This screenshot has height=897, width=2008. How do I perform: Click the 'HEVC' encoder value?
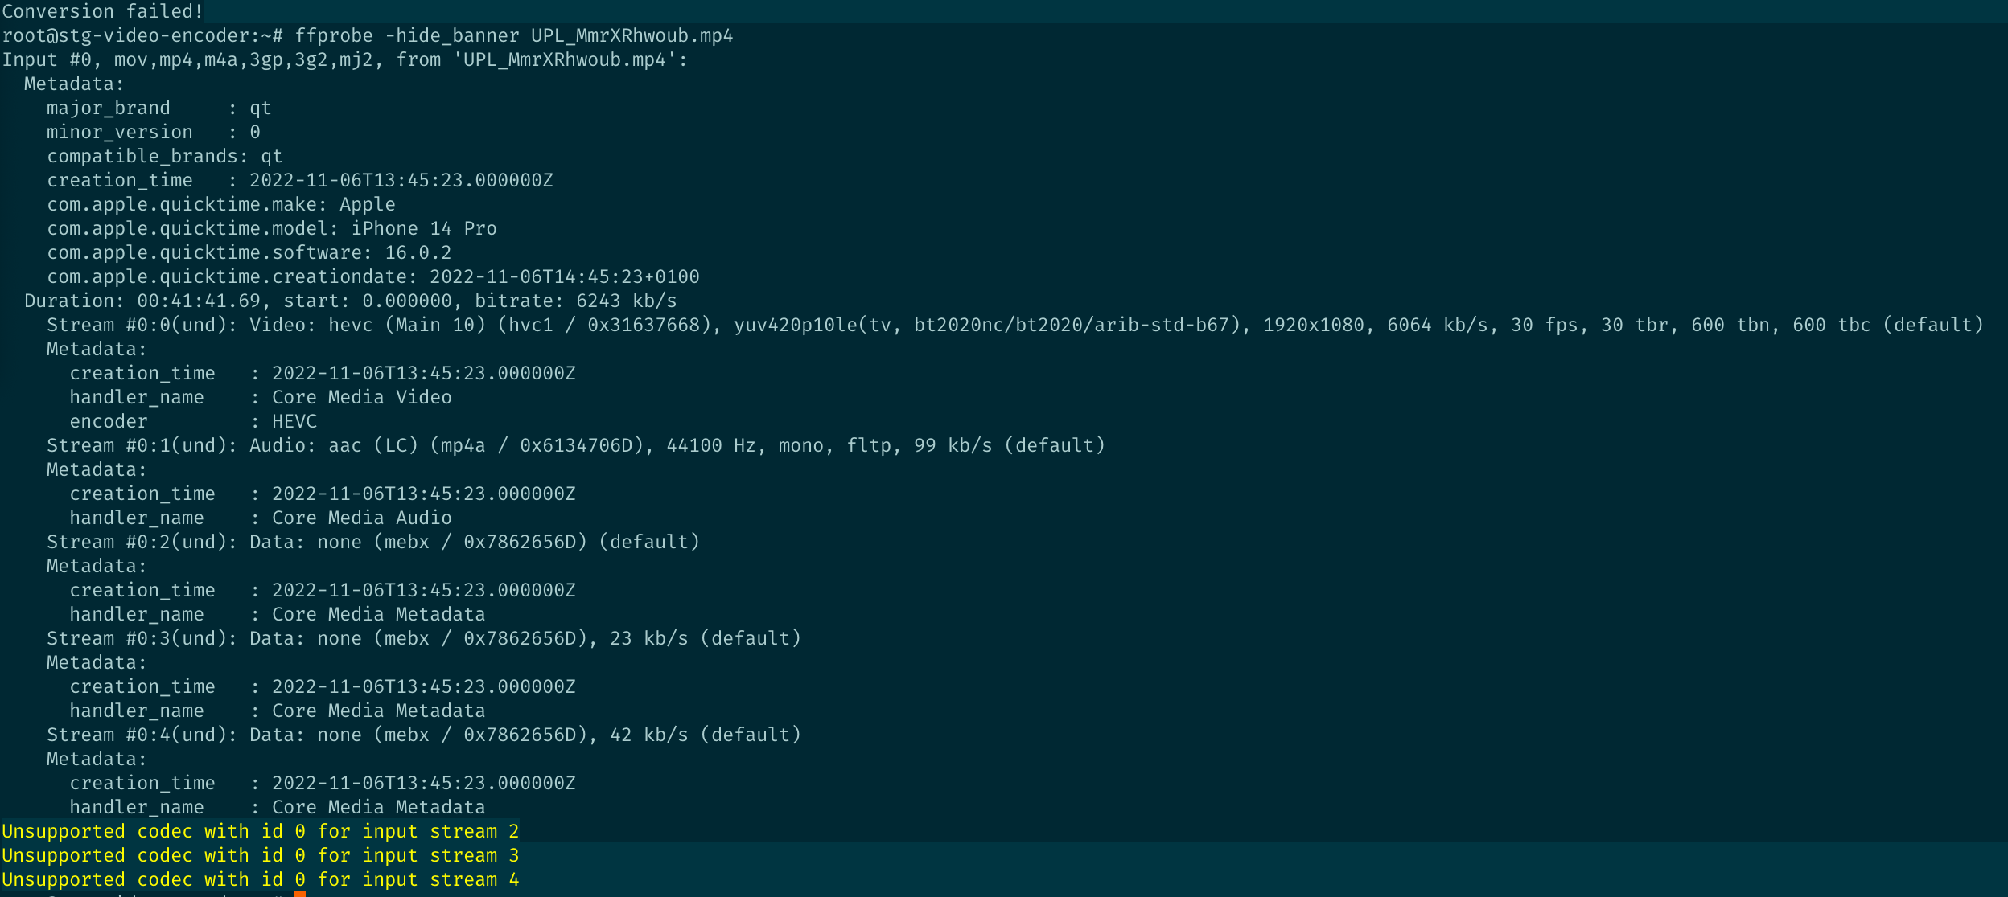(x=294, y=421)
